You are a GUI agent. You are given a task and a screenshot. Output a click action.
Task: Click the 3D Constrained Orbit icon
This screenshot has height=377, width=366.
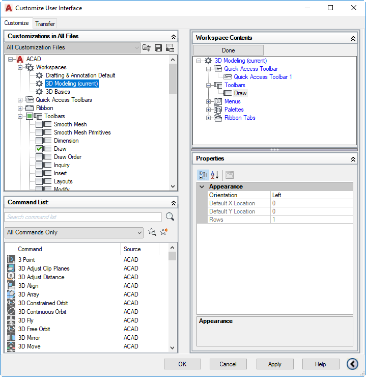11,303
